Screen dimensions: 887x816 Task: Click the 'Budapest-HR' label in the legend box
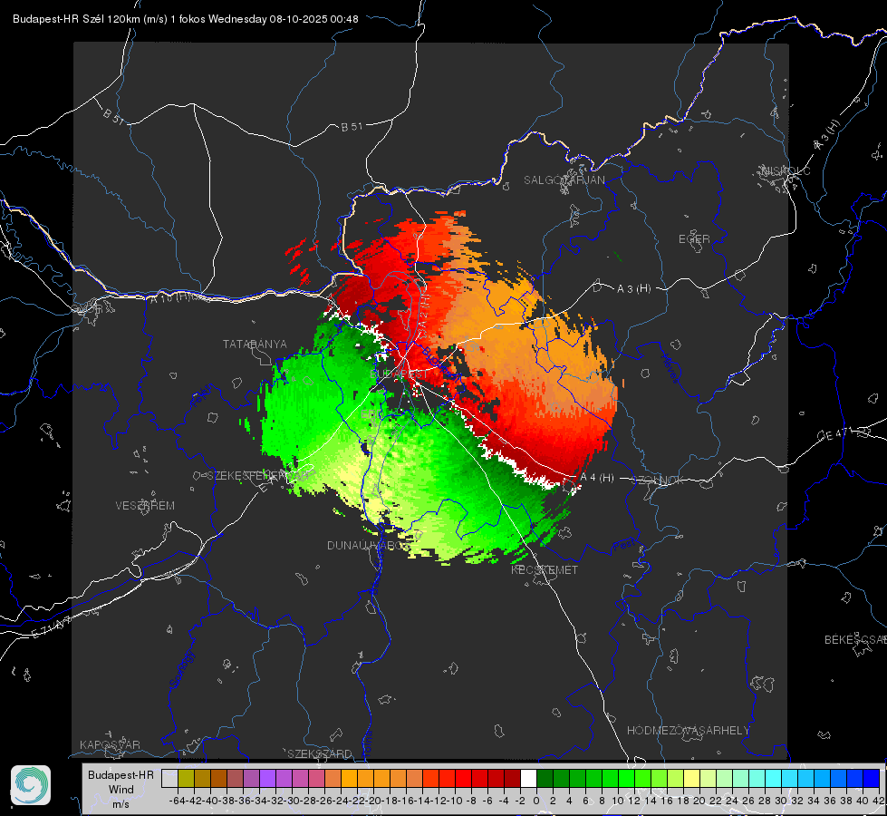[x=121, y=774]
